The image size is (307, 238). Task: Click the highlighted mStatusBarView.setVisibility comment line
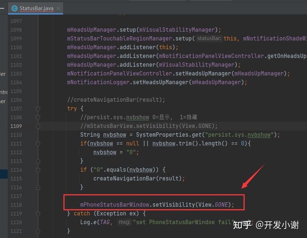click(x=146, y=126)
